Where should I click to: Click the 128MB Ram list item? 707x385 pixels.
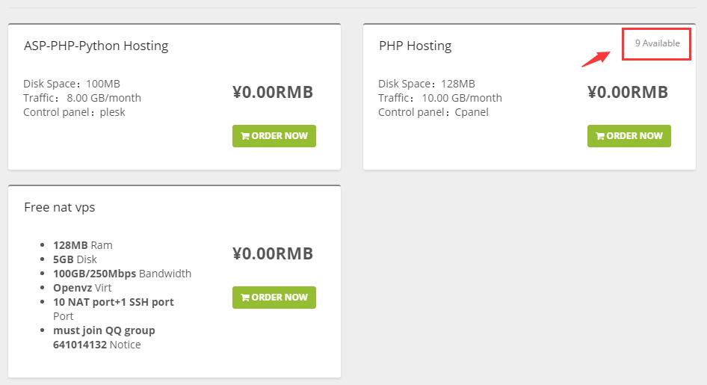pos(83,245)
